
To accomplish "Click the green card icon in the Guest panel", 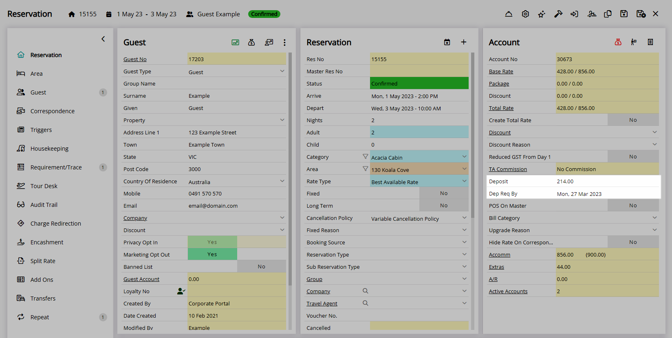I will [x=235, y=42].
